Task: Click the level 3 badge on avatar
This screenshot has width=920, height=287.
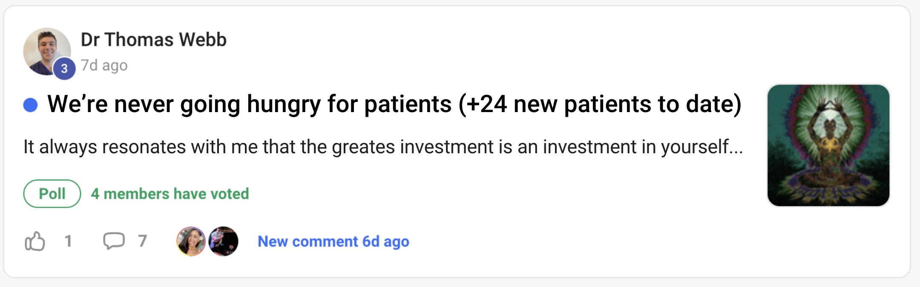Action: click(64, 68)
